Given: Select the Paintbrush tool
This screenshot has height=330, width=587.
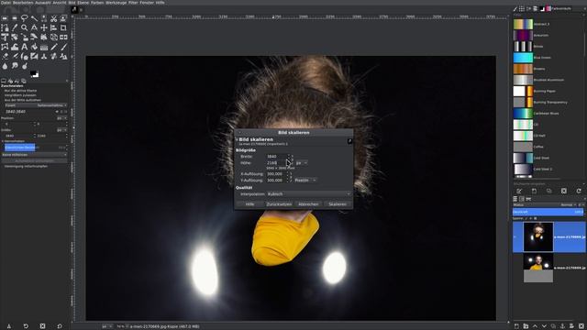Looking at the screenshot, I should [x=63, y=47].
